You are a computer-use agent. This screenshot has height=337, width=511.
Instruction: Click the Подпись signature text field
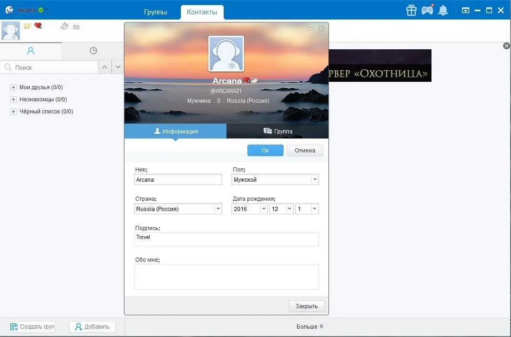point(226,239)
